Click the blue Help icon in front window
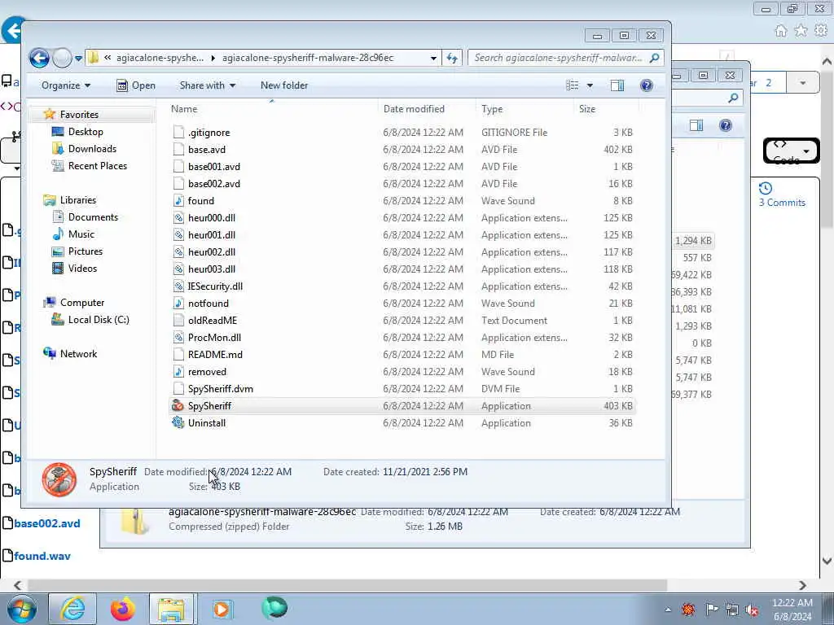The image size is (834, 625). (x=646, y=85)
